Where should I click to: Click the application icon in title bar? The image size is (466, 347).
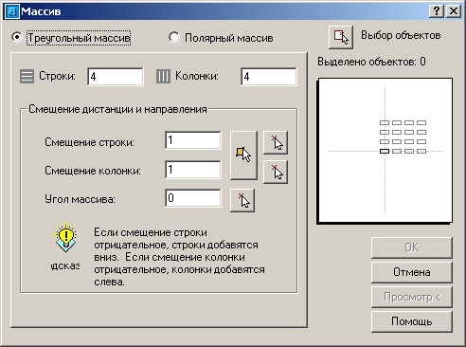(12, 11)
